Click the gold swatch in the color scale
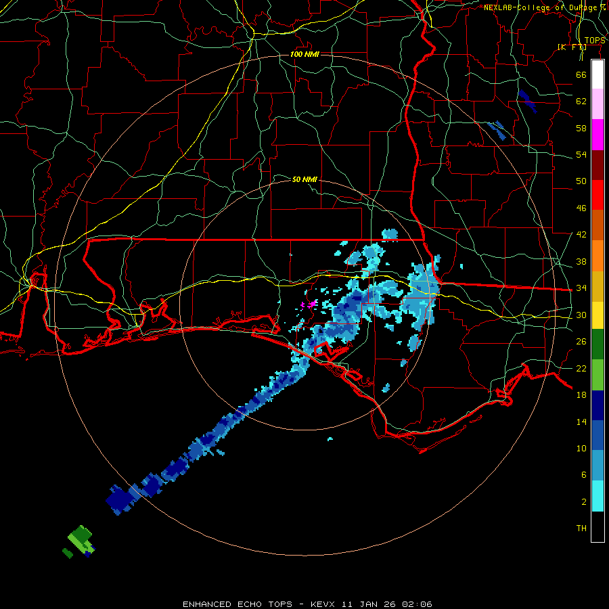Image resolution: width=609 pixels, height=609 pixels. pos(597,286)
